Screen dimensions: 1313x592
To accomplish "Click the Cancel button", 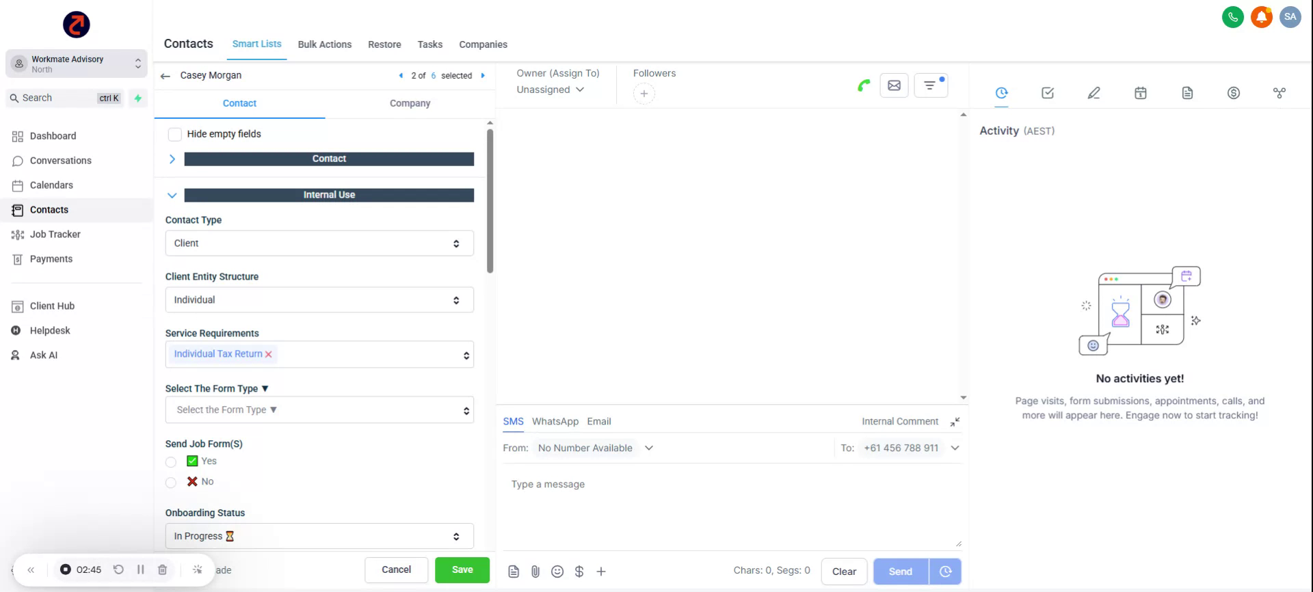I will tap(396, 570).
